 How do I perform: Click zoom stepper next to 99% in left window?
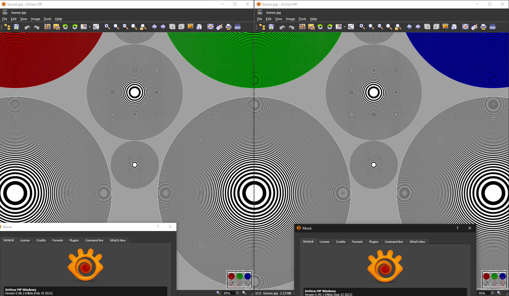click(x=237, y=293)
